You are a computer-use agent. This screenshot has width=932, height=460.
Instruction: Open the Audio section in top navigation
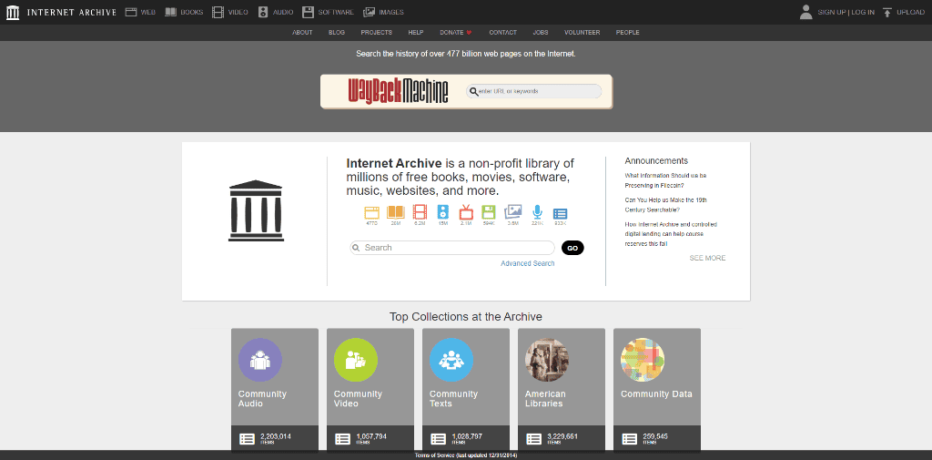(275, 12)
